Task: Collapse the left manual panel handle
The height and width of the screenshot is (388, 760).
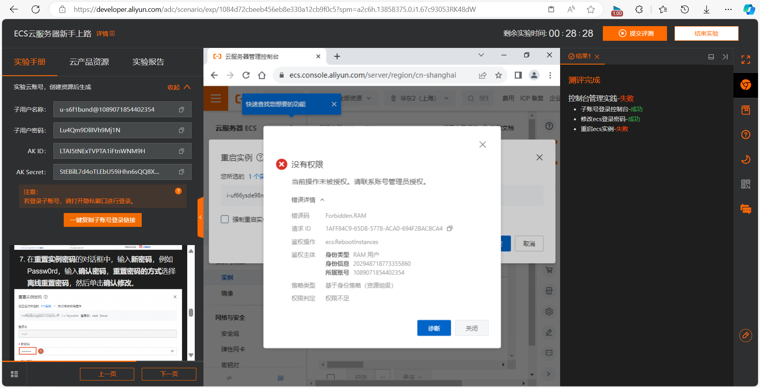Action: 200,217
